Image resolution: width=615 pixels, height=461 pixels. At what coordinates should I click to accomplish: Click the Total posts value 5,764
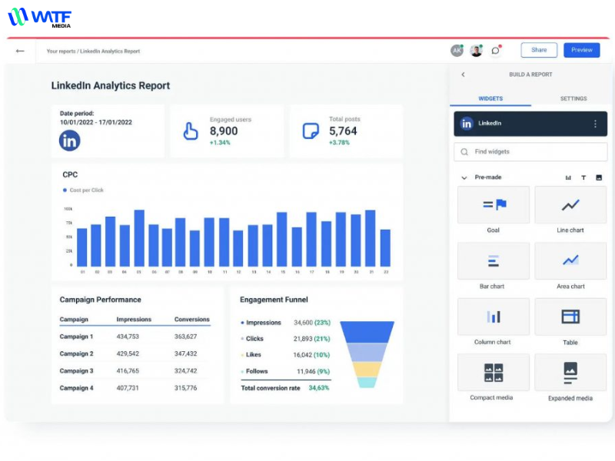(343, 131)
